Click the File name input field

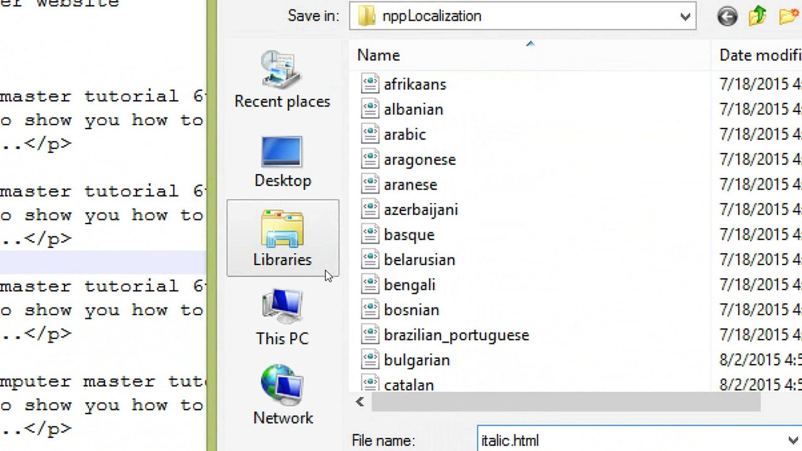[x=632, y=440]
